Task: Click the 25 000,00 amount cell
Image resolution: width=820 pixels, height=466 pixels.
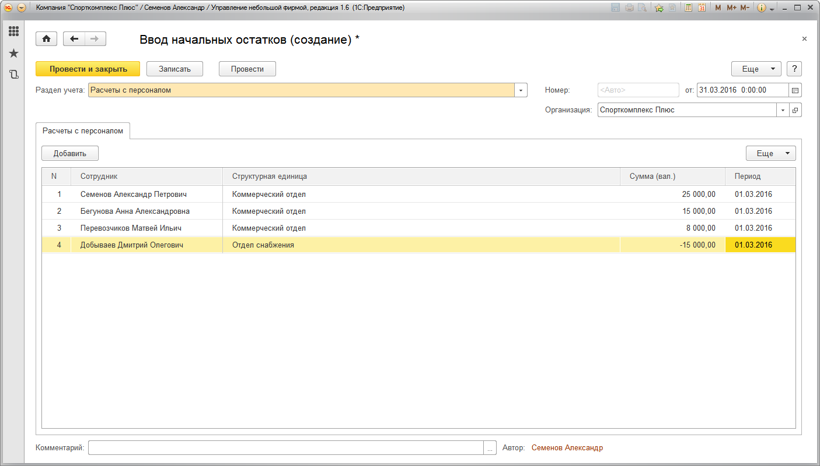Action: tap(673, 194)
